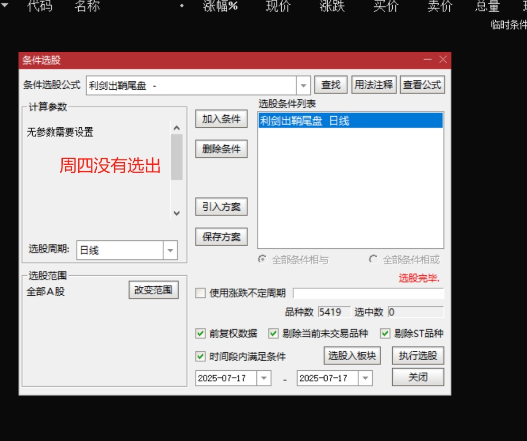527x441 pixels.
Task: Close the 条件选股 dialog with X
Action: 443,60
